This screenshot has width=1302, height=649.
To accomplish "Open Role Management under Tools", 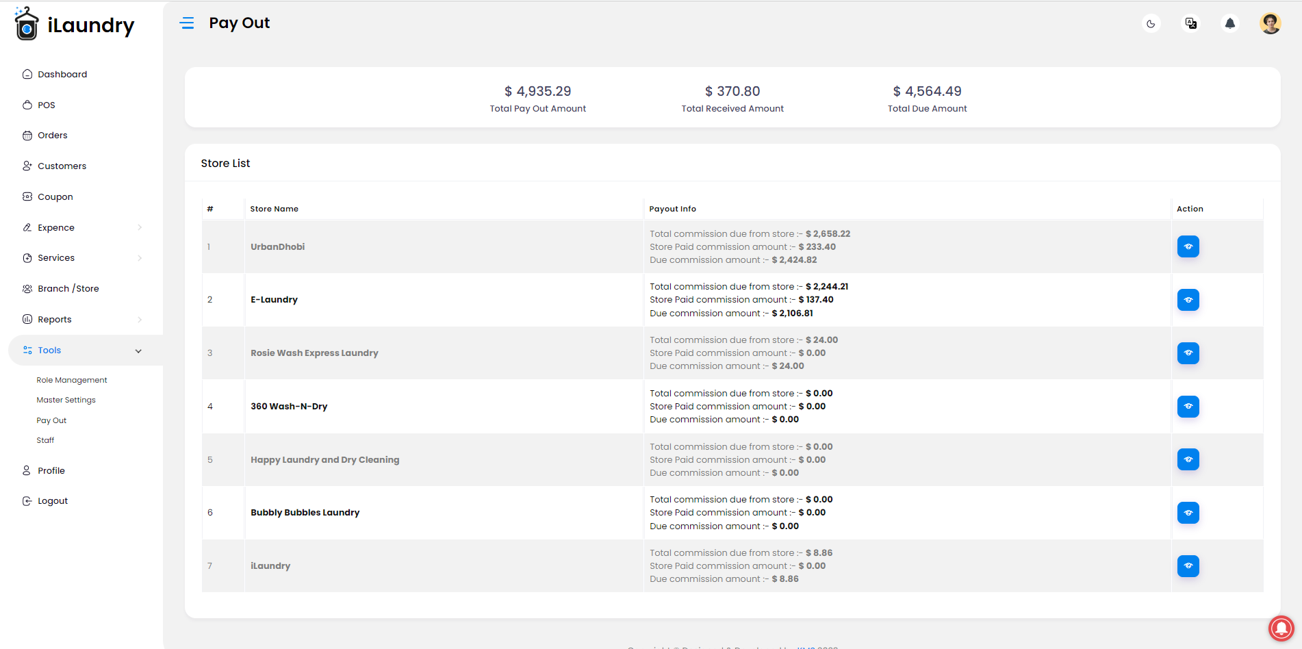I will click(x=72, y=380).
